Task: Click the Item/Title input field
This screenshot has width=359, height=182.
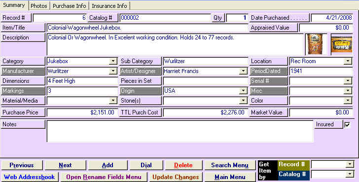Action: click(147, 28)
